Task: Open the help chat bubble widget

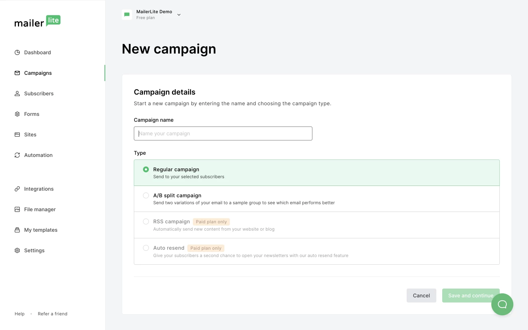Action: (502, 304)
